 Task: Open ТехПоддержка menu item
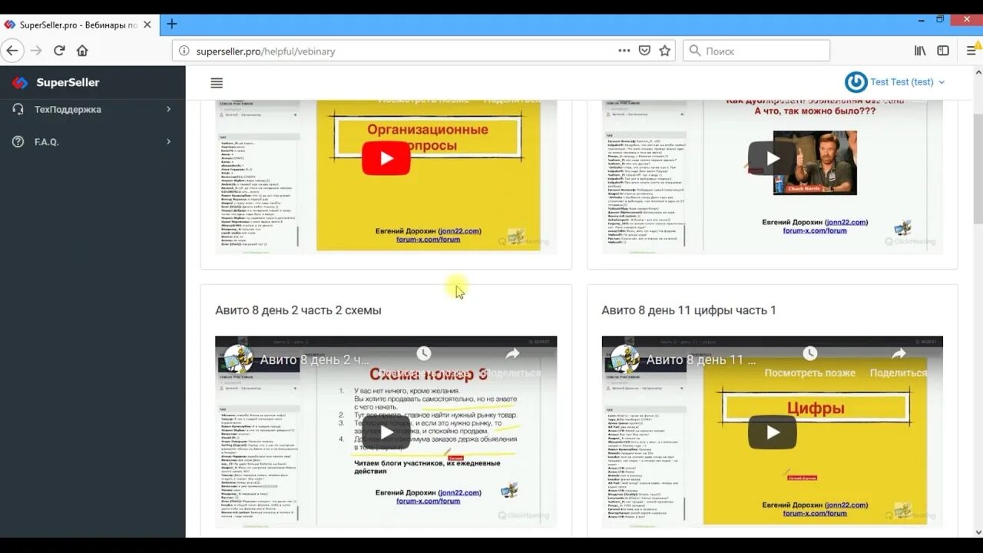(92, 109)
